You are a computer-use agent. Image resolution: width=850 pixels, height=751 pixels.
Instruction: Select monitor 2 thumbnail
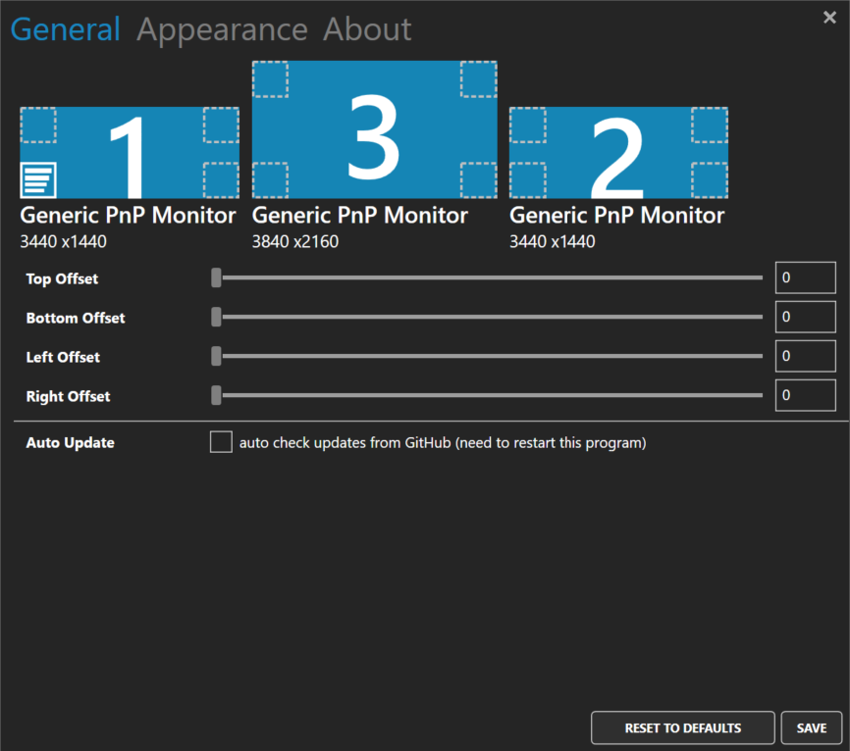618,153
